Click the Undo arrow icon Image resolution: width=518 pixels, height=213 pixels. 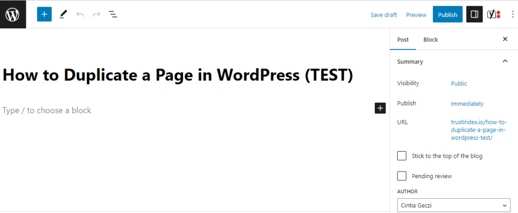coord(80,14)
